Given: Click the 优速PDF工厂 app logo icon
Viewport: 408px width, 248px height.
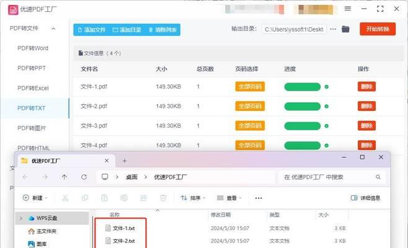Looking at the screenshot, I should [x=13, y=10].
